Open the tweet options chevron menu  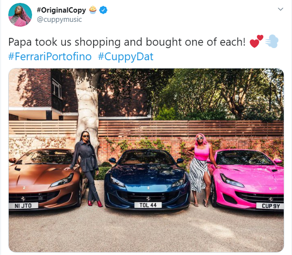(x=280, y=9)
